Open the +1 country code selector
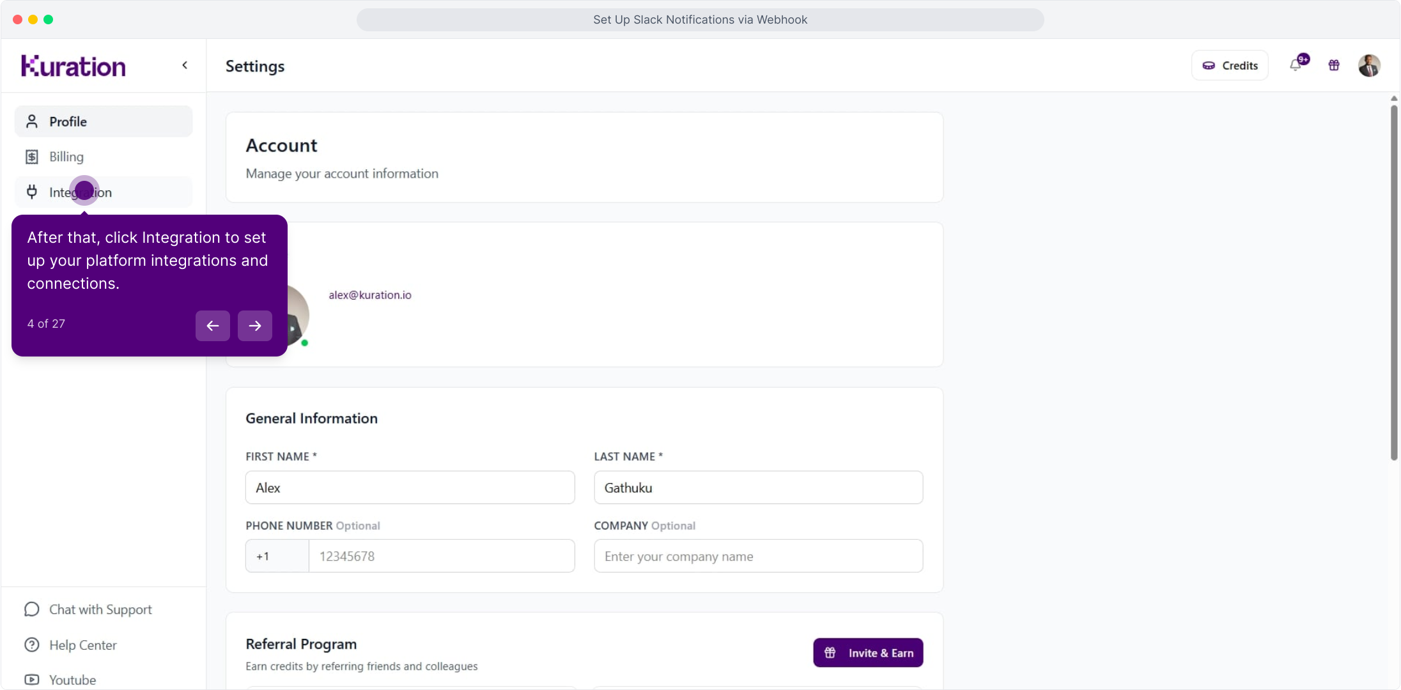 [x=277, y=556]
